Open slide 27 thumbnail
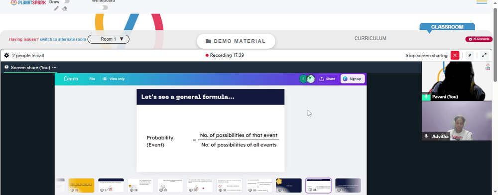The width and height of the screenshot is (498, 195). [x=111, y=186]
